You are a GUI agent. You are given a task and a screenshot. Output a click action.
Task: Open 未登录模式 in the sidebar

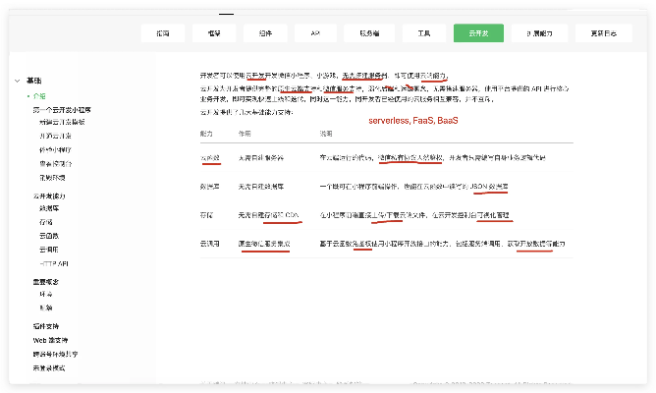click(x=49, y=367)
